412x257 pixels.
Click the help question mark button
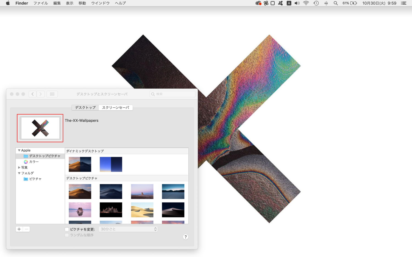coord(186,237)
